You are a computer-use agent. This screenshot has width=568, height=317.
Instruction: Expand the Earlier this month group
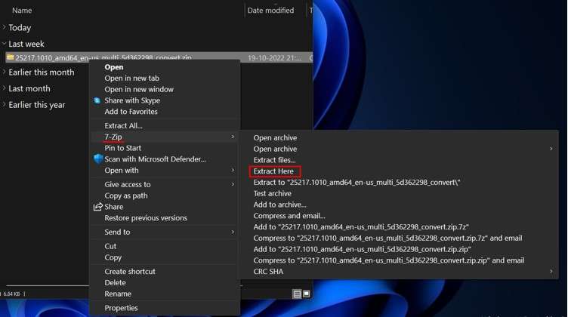pos(4,72)
